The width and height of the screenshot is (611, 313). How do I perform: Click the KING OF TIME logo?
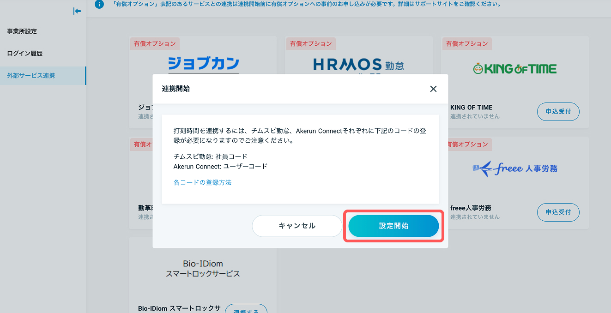click(514, 69)
